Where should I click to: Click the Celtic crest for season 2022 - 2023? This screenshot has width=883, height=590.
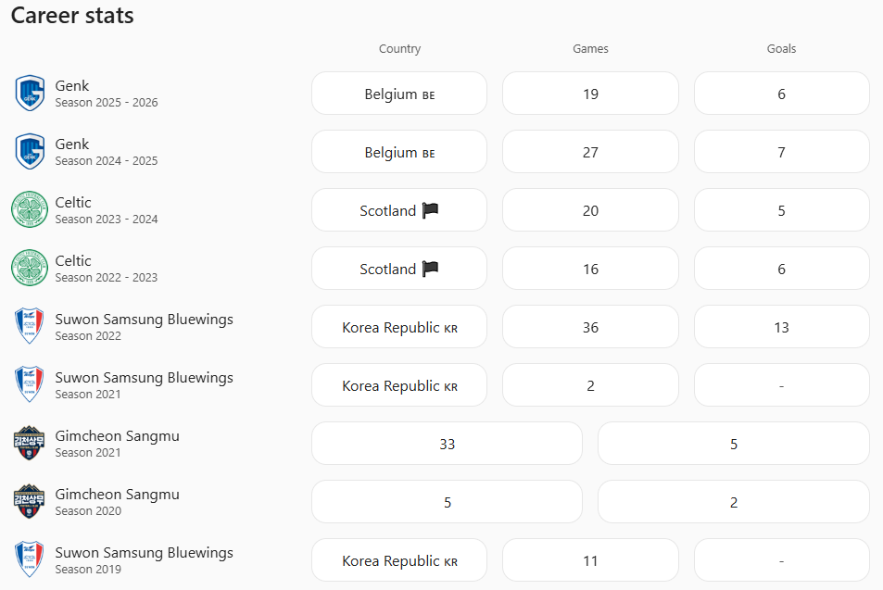[x=30, y=269]
